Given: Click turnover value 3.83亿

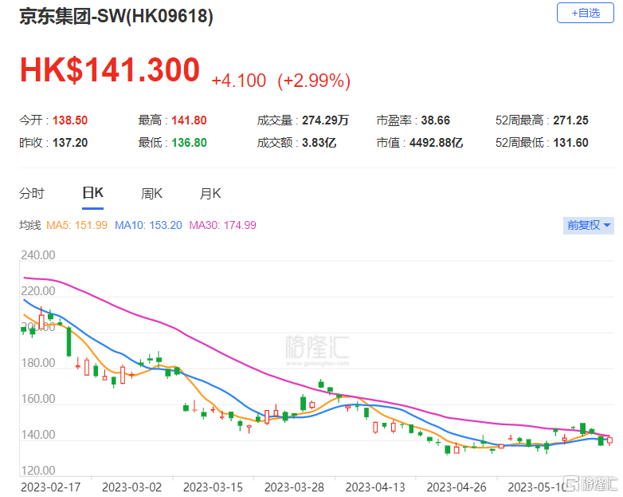Looking at the screenshot, I should click(x=319, y=143).
